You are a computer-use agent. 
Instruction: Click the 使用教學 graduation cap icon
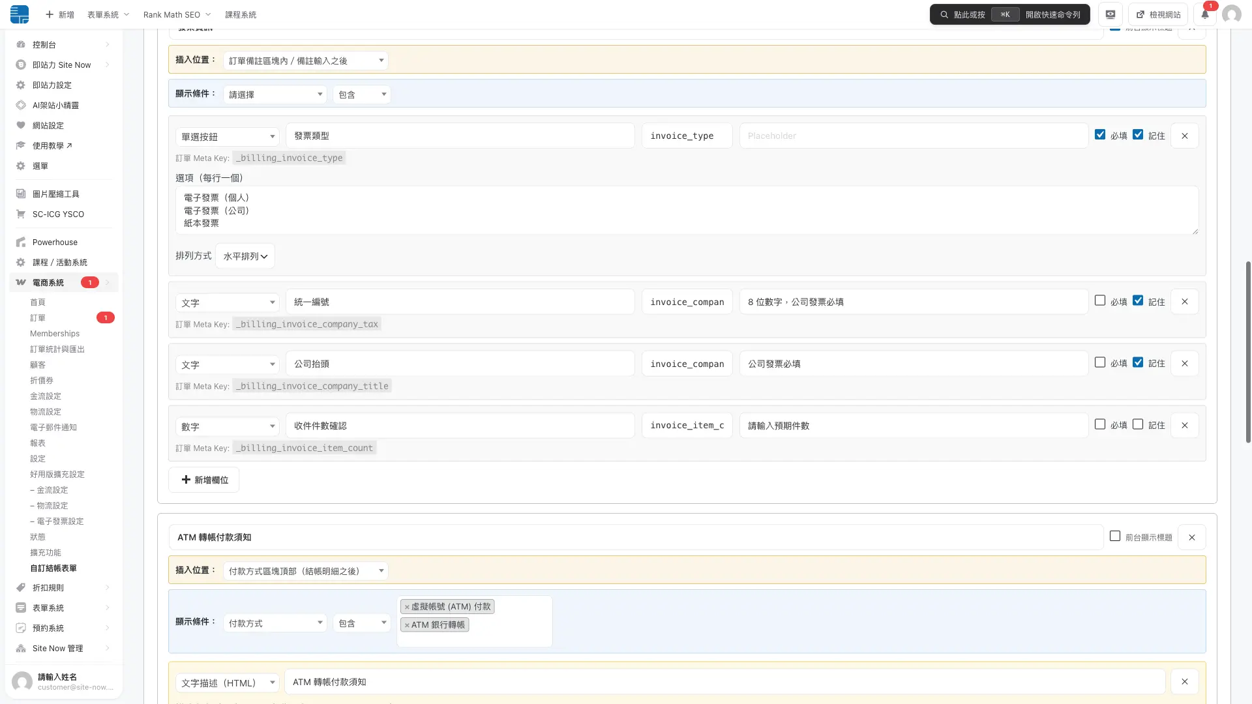click(21, 146)
